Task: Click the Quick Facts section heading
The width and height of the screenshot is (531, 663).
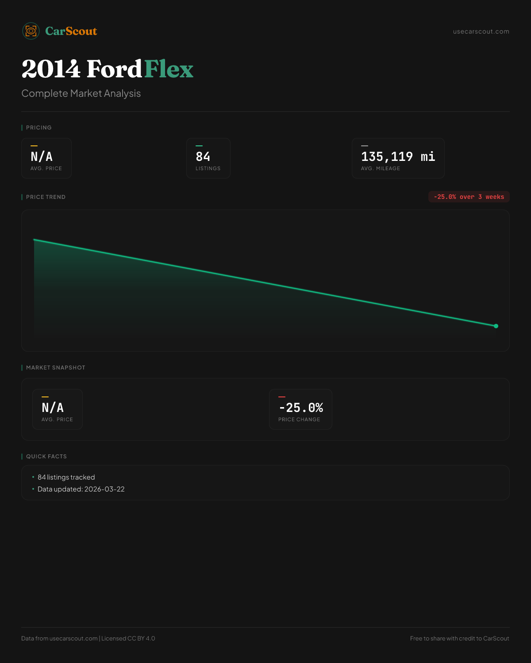Action: 46,457
